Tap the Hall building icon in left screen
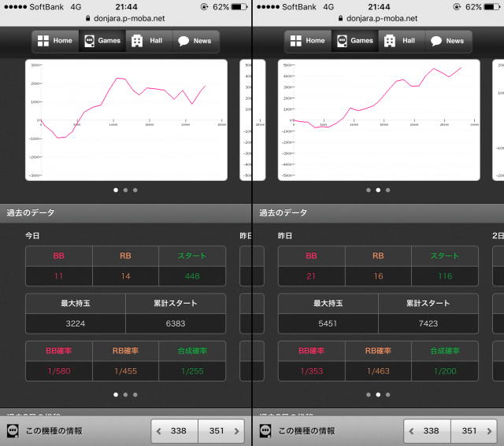Screen dimensions: 504x446 pyautogui.click(x=137, y=41)
